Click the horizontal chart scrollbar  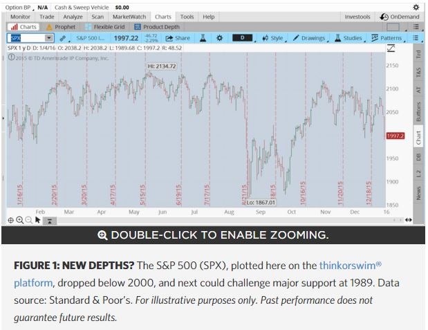pyautogui.click(x=224, y=220)
